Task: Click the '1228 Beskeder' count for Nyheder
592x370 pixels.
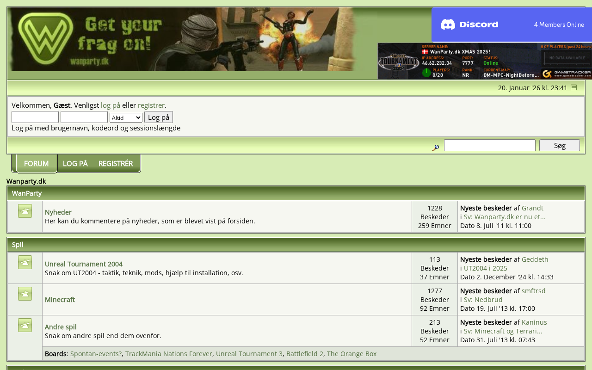Action: (435, 212)
